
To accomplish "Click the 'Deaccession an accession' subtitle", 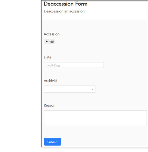I will [x=64, y=11].
